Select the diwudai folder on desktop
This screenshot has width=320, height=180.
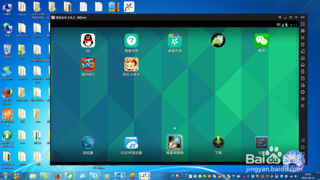click(22, 73)
